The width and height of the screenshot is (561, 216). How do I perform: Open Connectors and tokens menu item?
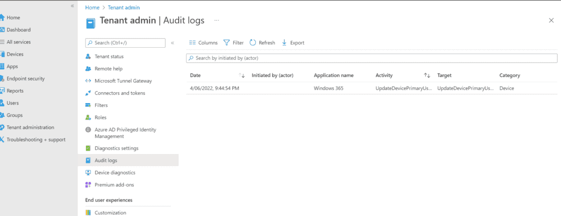click(120, 93)
